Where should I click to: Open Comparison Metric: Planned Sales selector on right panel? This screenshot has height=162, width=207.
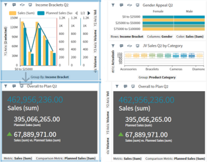(175, 159)
